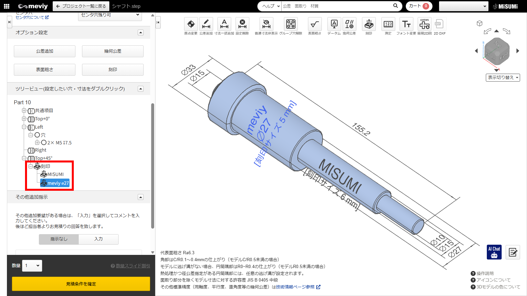Click the 設定削除 delete settings icon
Image resolution: width=527 pixels, height=296 pixels.
point(242,24)
